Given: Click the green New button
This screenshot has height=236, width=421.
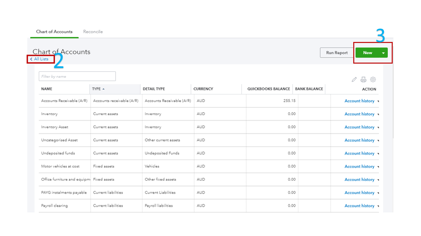Looking at the screenshot, I should click(367, 53).
